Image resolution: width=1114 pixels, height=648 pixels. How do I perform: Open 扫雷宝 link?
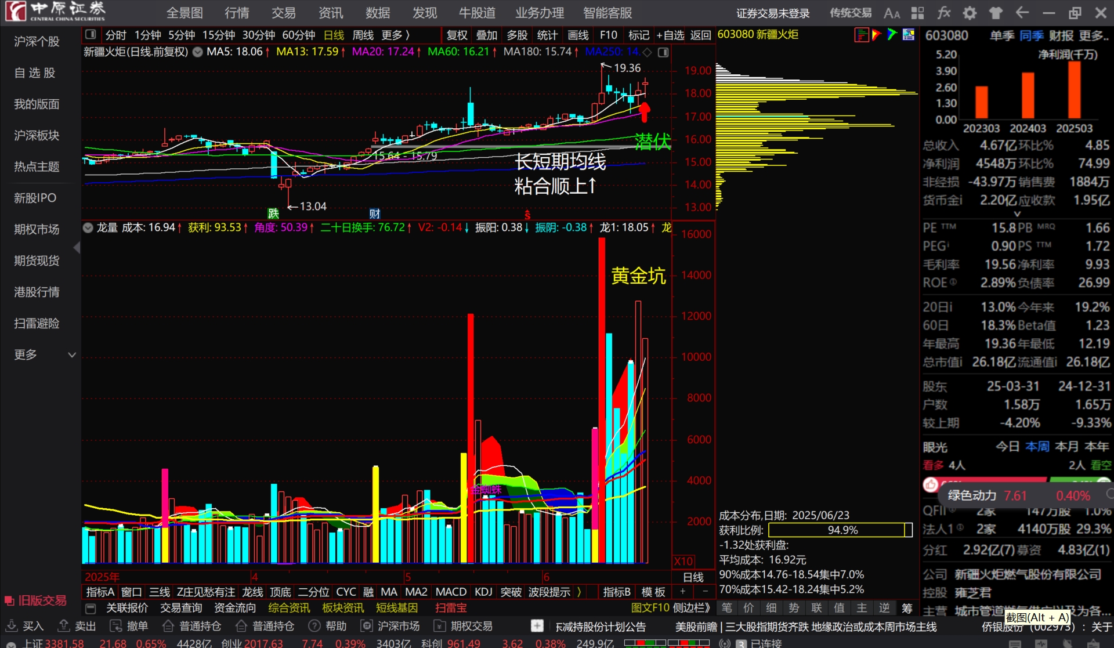[451, 608]
